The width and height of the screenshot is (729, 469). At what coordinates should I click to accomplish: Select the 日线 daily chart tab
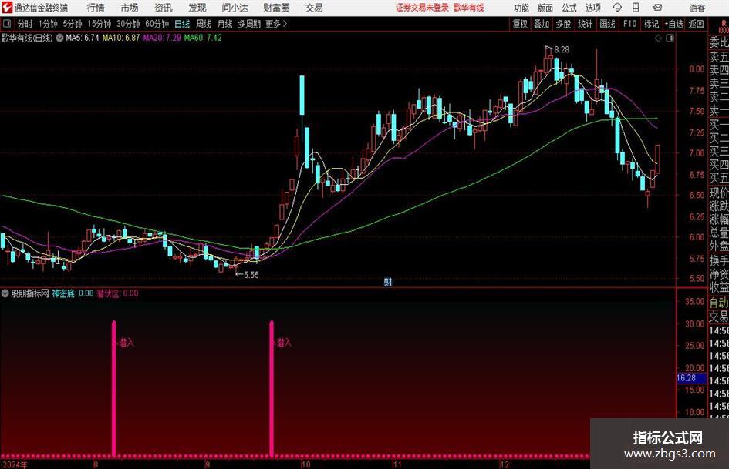point(182,24)
